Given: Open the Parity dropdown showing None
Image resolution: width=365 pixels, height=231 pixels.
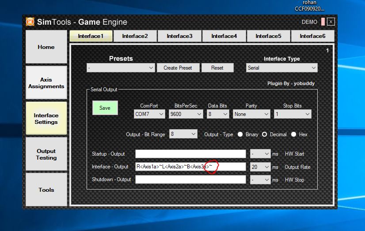Looking at the screenshot, I should click(x=251, y=114).
